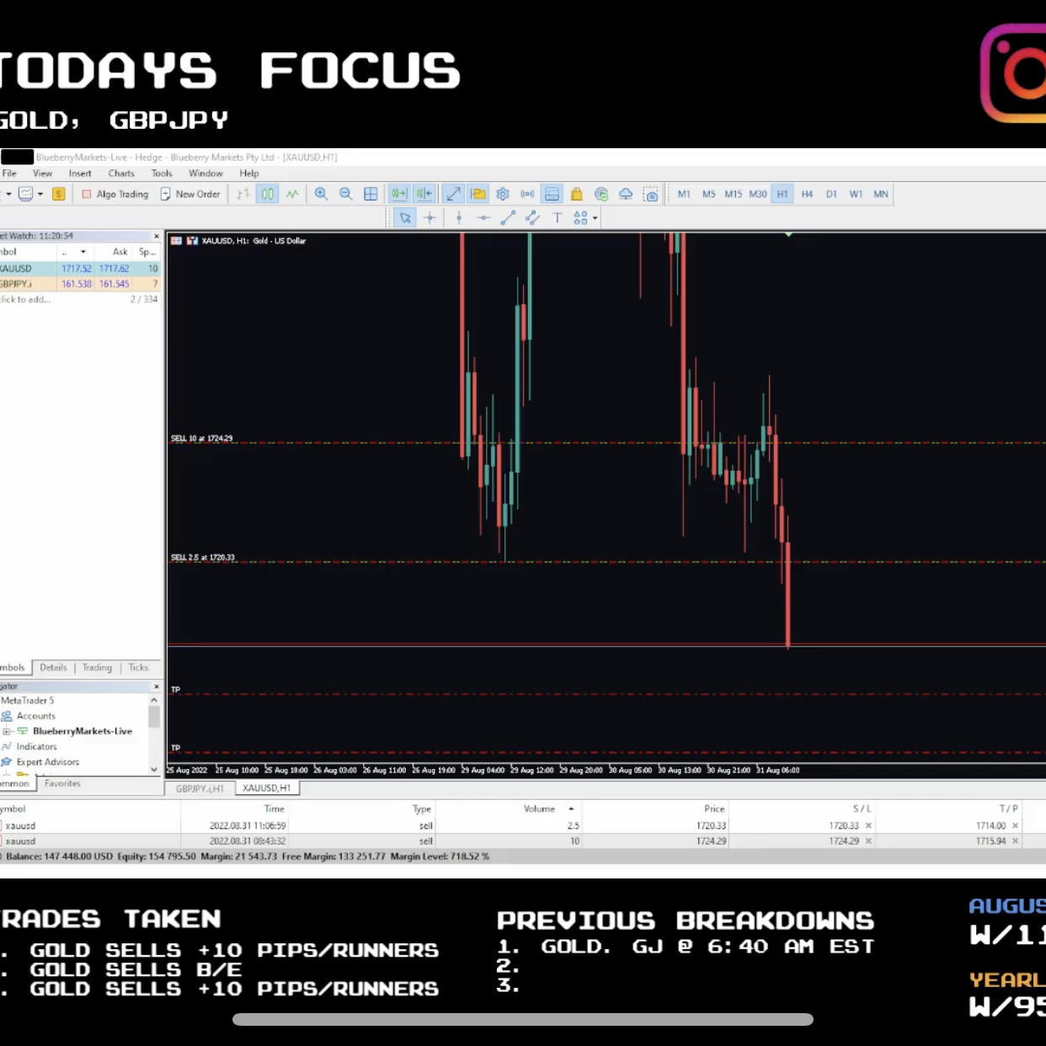Screen dimensions: 1046x1046
Task: Switch timeframe to M15
Action: [734, 194]
